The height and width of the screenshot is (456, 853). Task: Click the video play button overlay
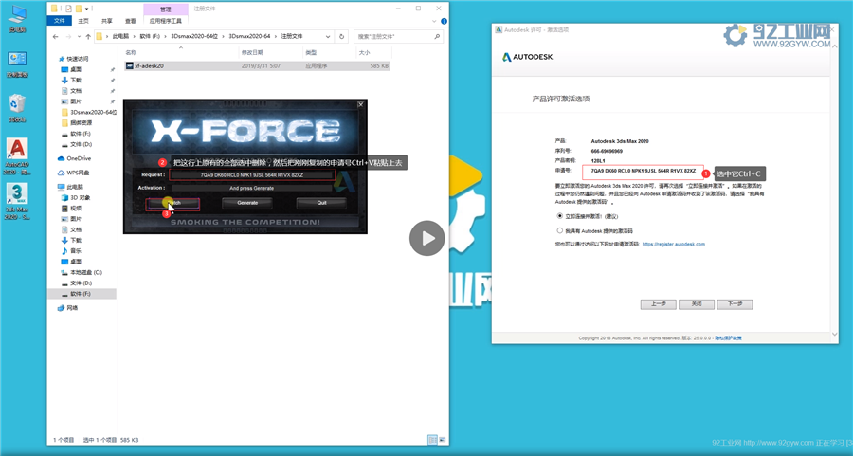427,238
